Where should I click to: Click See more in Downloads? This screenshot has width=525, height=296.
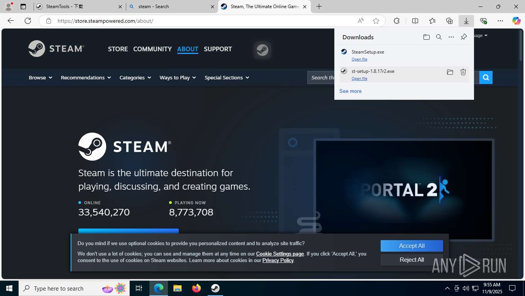(x=351, y=91)
